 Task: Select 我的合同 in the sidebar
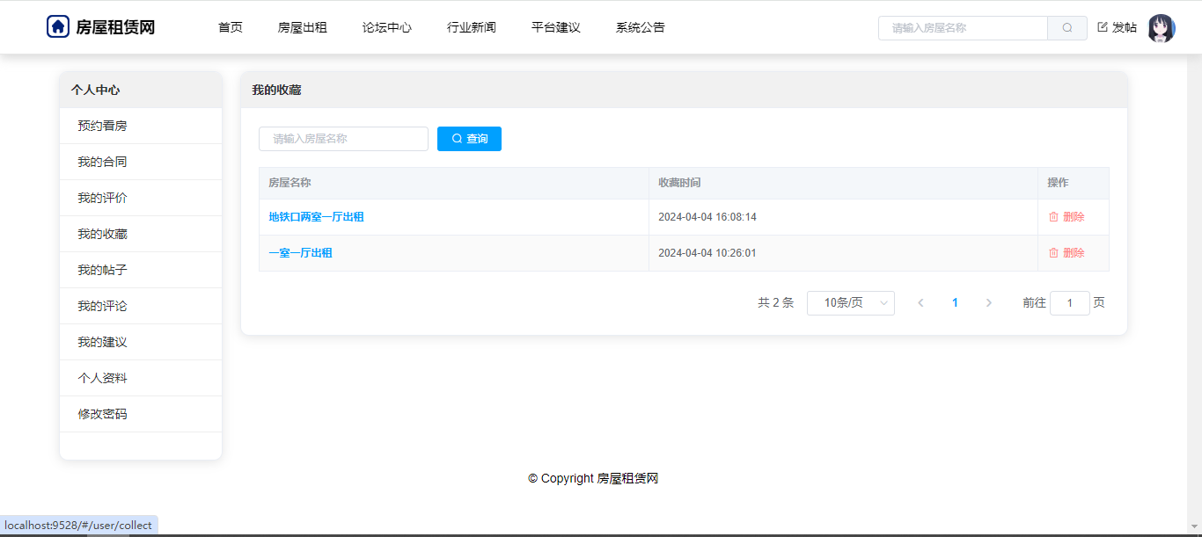(102, 162)
